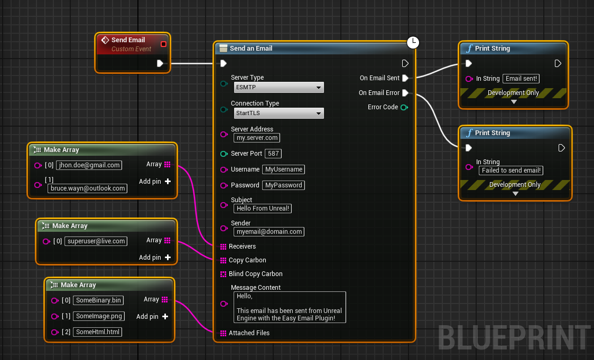The height and width of the screenshot is (360, 594).
Task: Click the Send Email event's exec output pin
Action: point(160,63)
